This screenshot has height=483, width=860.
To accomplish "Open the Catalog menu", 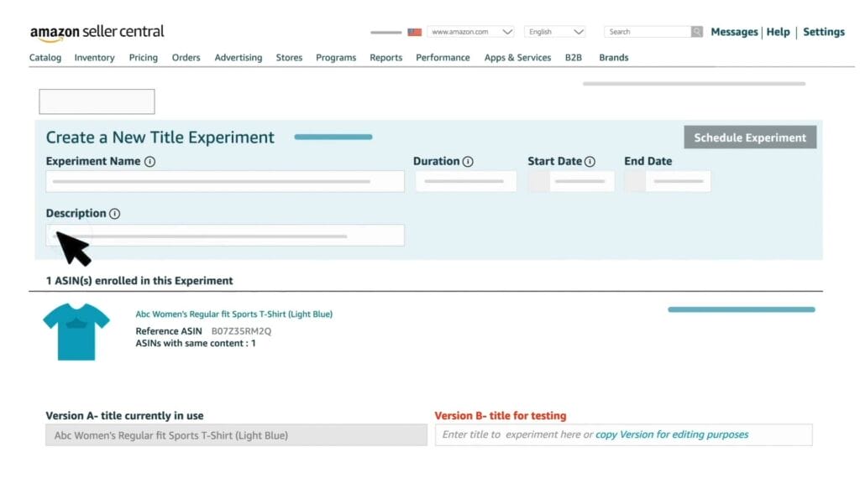I will click(45, 58).
